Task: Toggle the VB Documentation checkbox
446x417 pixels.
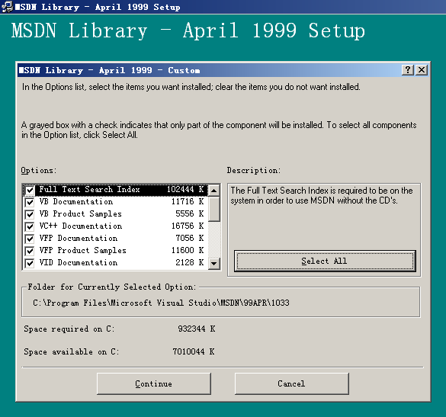Action: [30, 202]
